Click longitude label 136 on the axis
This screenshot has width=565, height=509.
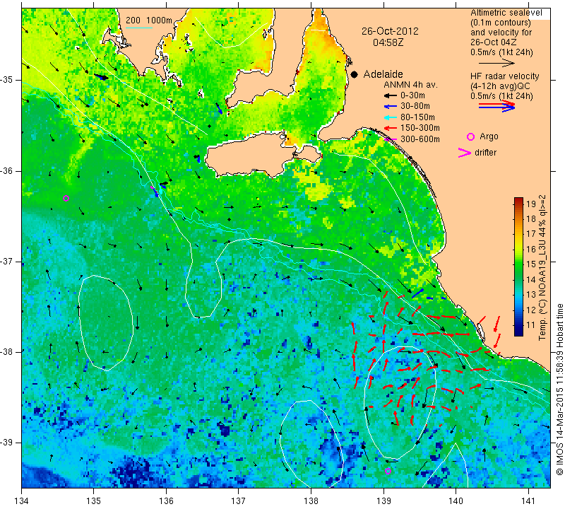point(166,501)
